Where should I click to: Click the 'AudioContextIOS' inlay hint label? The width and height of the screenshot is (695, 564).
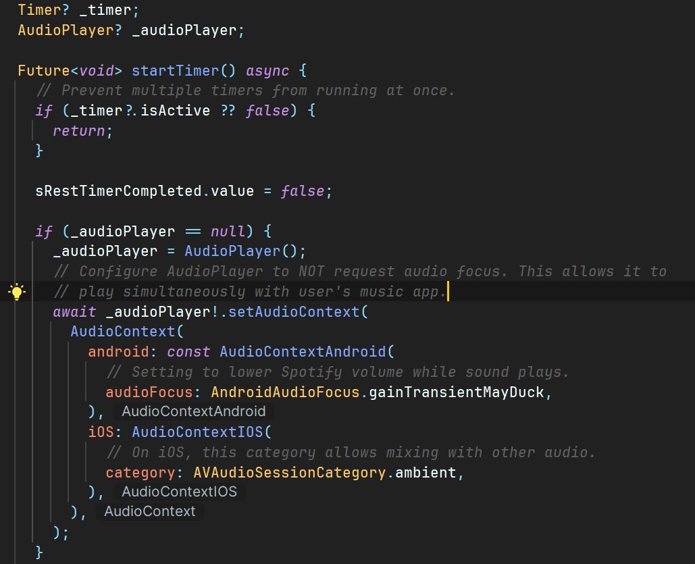click(180, 492)
